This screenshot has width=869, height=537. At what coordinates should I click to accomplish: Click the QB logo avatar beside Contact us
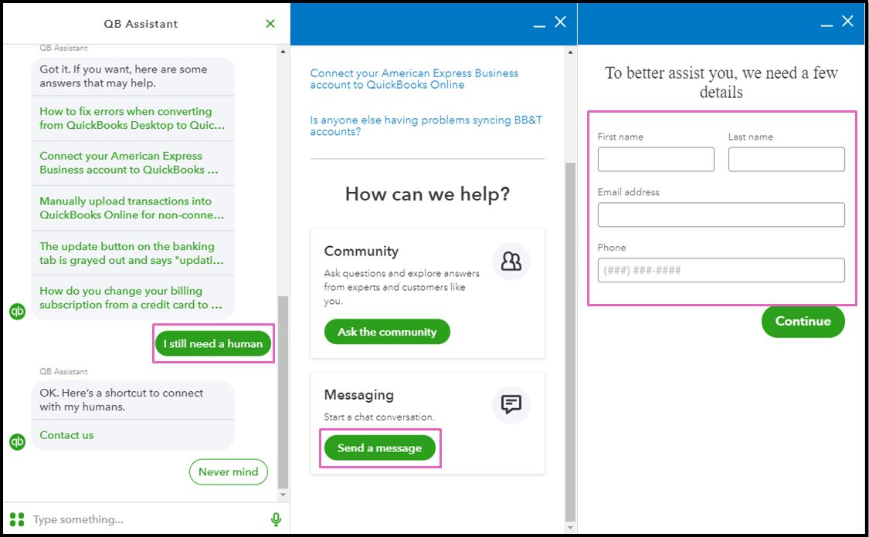[x=18, y=442]
